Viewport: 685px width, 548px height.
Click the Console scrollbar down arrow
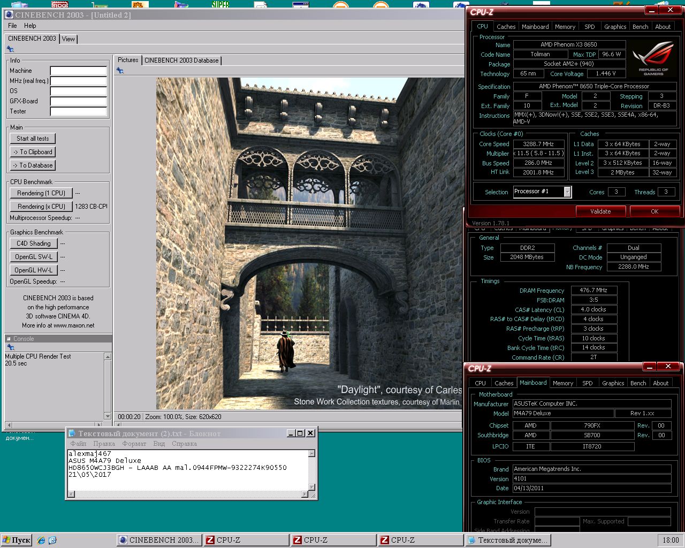tap(108, 416)
